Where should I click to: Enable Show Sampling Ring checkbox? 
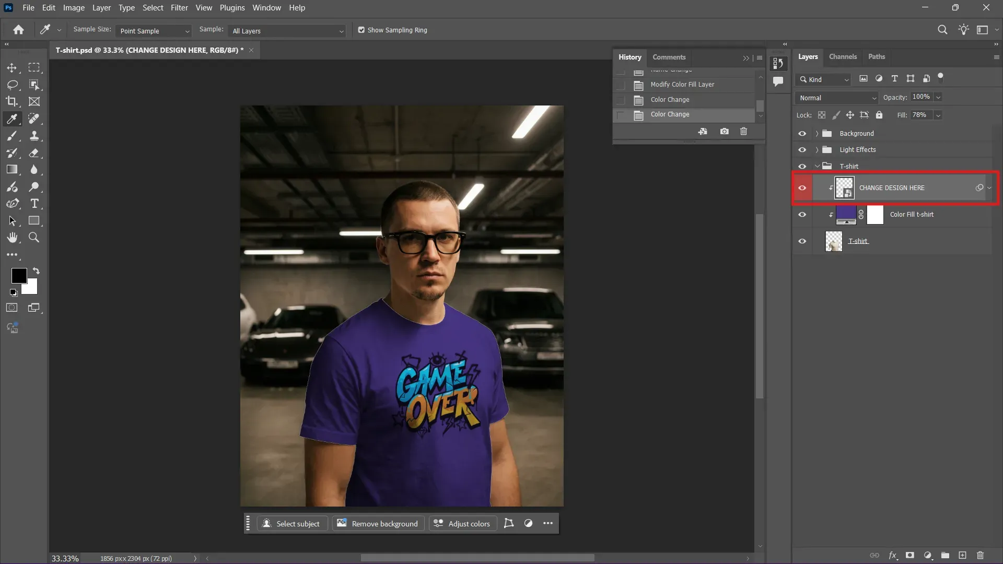pyautogui.click(x=361, y=30)
